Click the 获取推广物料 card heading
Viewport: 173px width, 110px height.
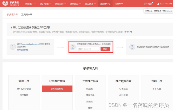(x=57, y=81)
